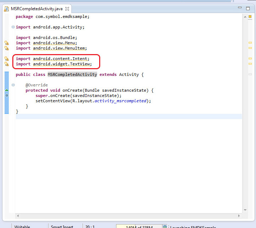Click the highlighted MSRCompletedActivity class name
Screen dimensions: 256x228
point(72,74)
